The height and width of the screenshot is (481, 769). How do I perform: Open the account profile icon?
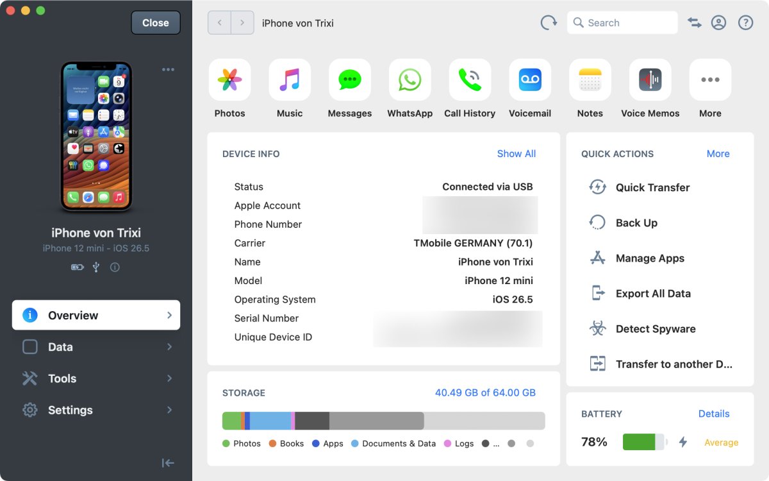719,22
